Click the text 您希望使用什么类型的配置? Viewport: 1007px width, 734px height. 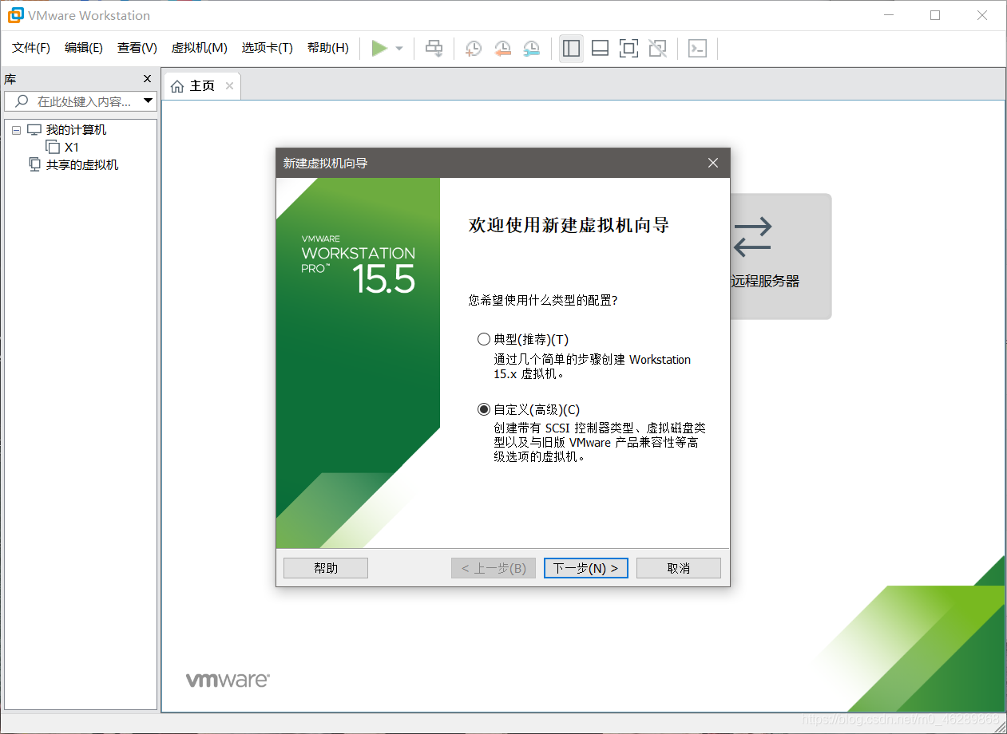tap(543, 301)
